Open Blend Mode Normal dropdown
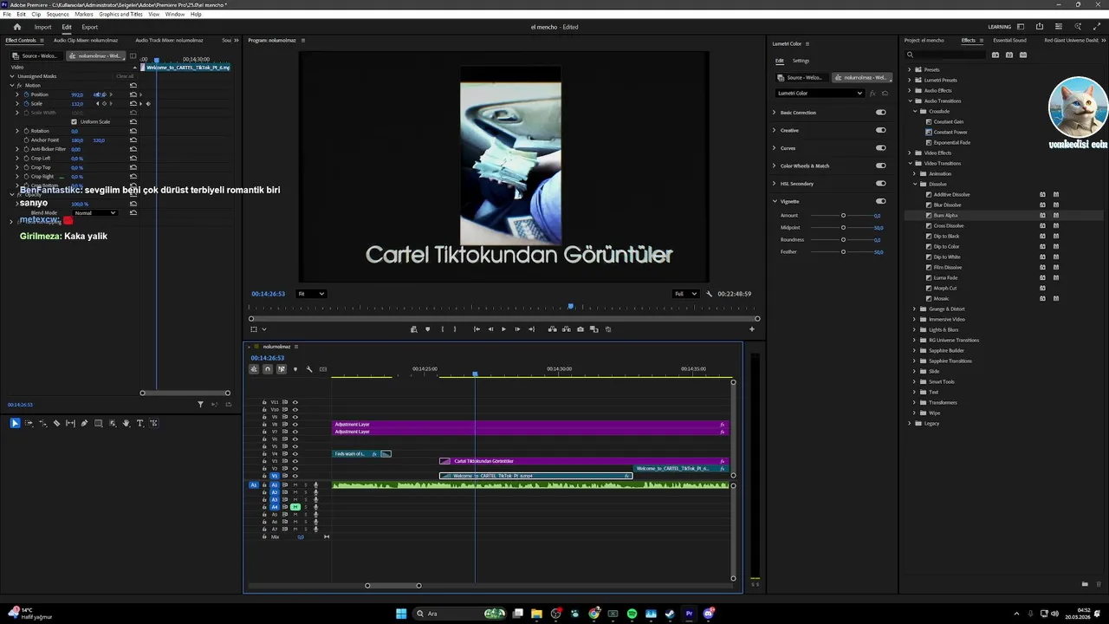1109x624 pixels. [x=95, y=212]
